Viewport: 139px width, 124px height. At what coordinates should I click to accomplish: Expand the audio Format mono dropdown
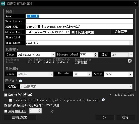[x=130, y=74]
